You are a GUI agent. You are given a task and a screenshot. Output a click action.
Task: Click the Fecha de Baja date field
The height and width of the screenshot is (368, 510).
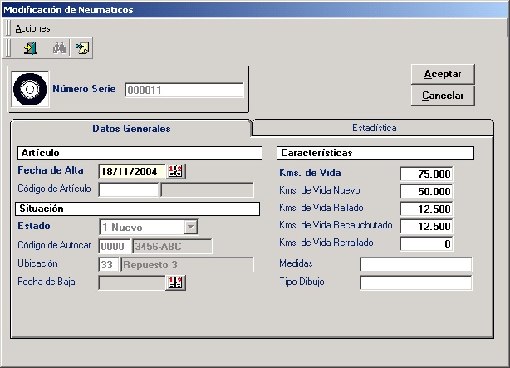click(x=132, y=282)
